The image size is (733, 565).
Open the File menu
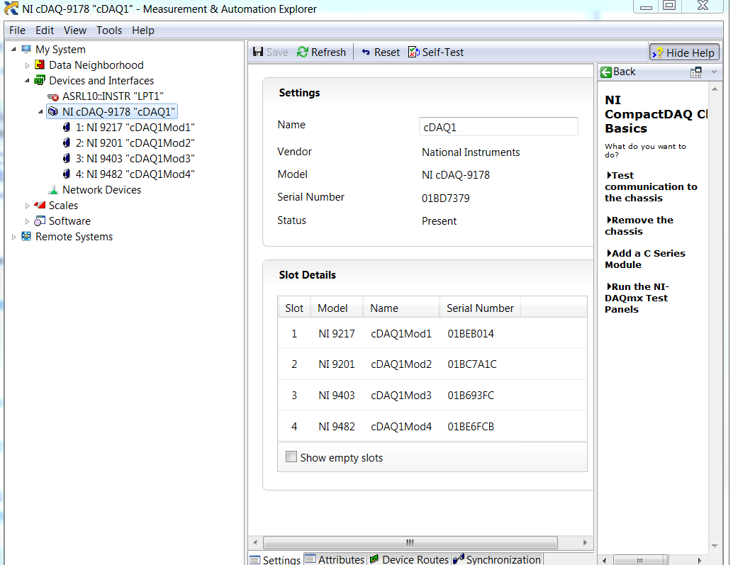pos(17,30)
